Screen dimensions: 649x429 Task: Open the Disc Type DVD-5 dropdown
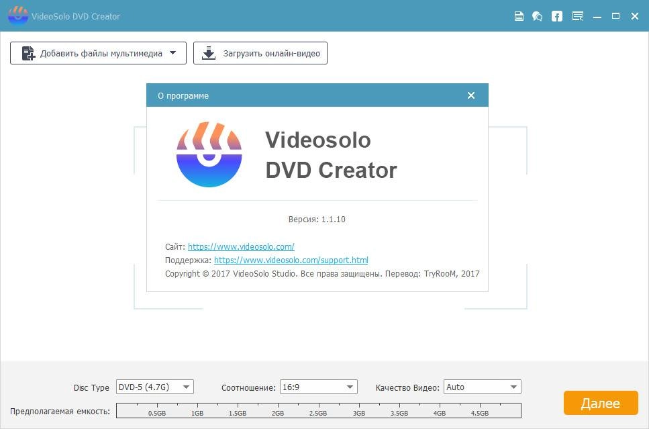(155, 387)
